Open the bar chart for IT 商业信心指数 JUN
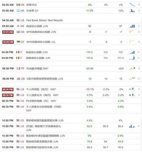Screen dimensions: 142x152 [x=132, y=52]
